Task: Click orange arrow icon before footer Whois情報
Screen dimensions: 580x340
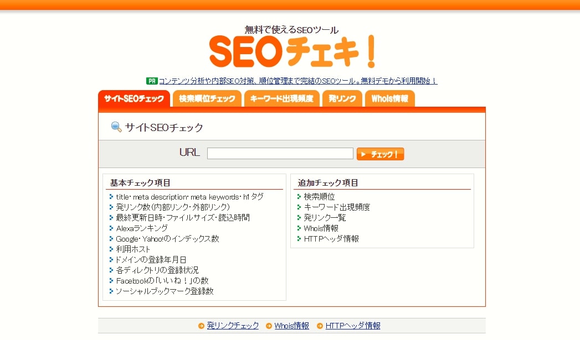Action: tap(269, 326)
